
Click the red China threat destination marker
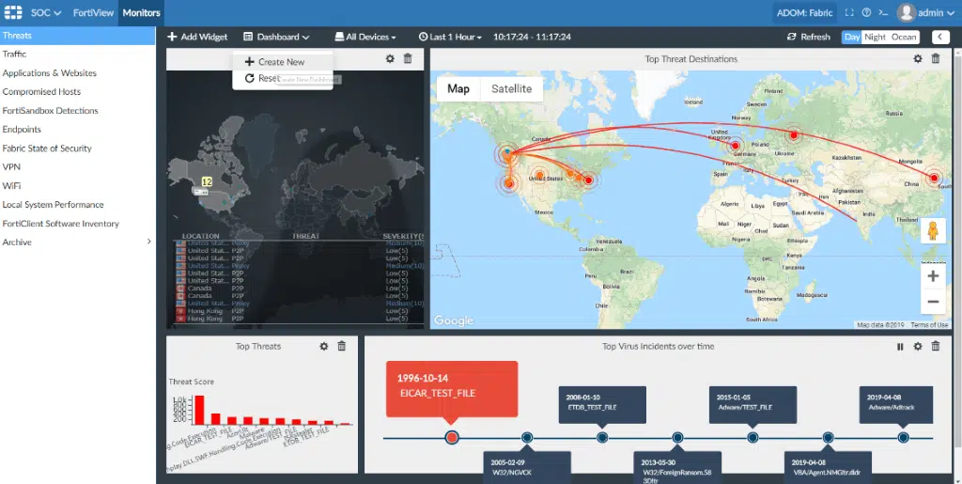[934, 178]
